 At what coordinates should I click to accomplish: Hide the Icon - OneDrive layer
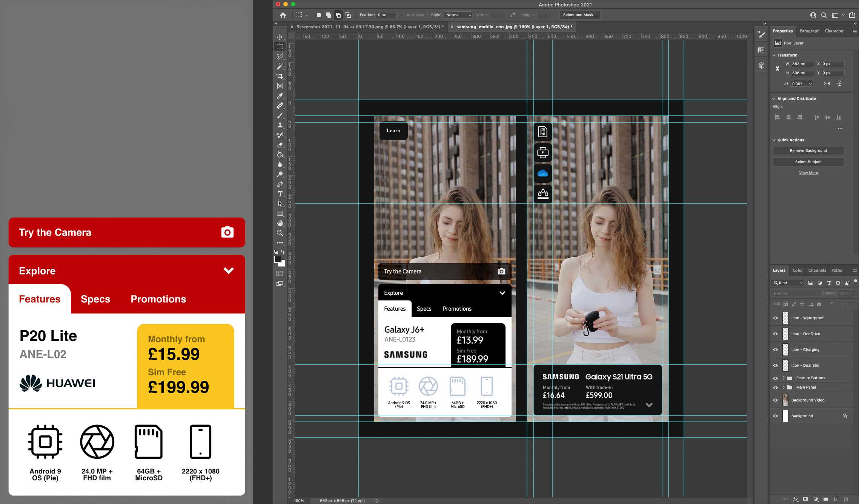(x=775, y=334)
